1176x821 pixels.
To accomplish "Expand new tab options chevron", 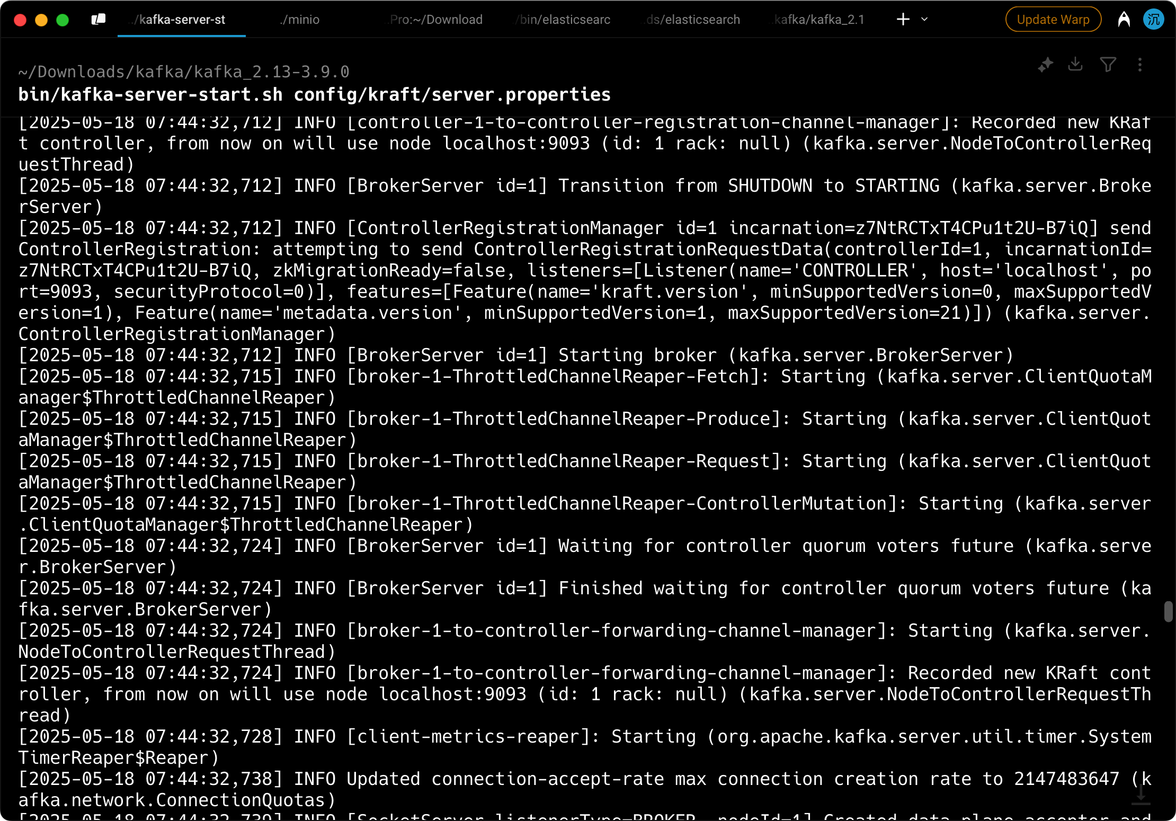I will point(924,20).
